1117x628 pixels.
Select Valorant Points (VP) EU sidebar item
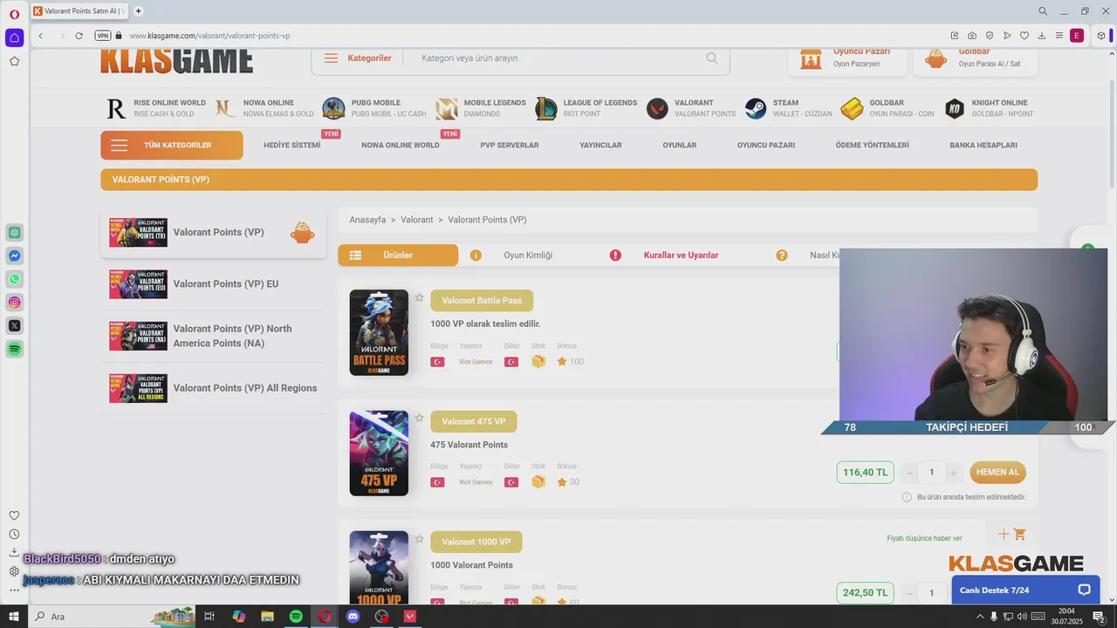tap(213, 284)
